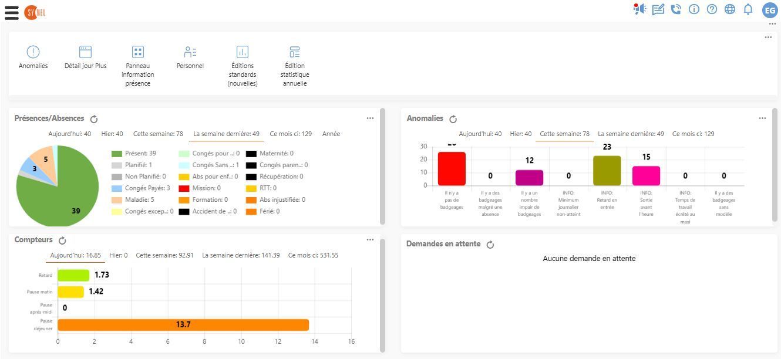The width and height of the screenshot is (781, 359).
Task: Expand the Présences/Absences widget options menu
Action: coord(370,118)
